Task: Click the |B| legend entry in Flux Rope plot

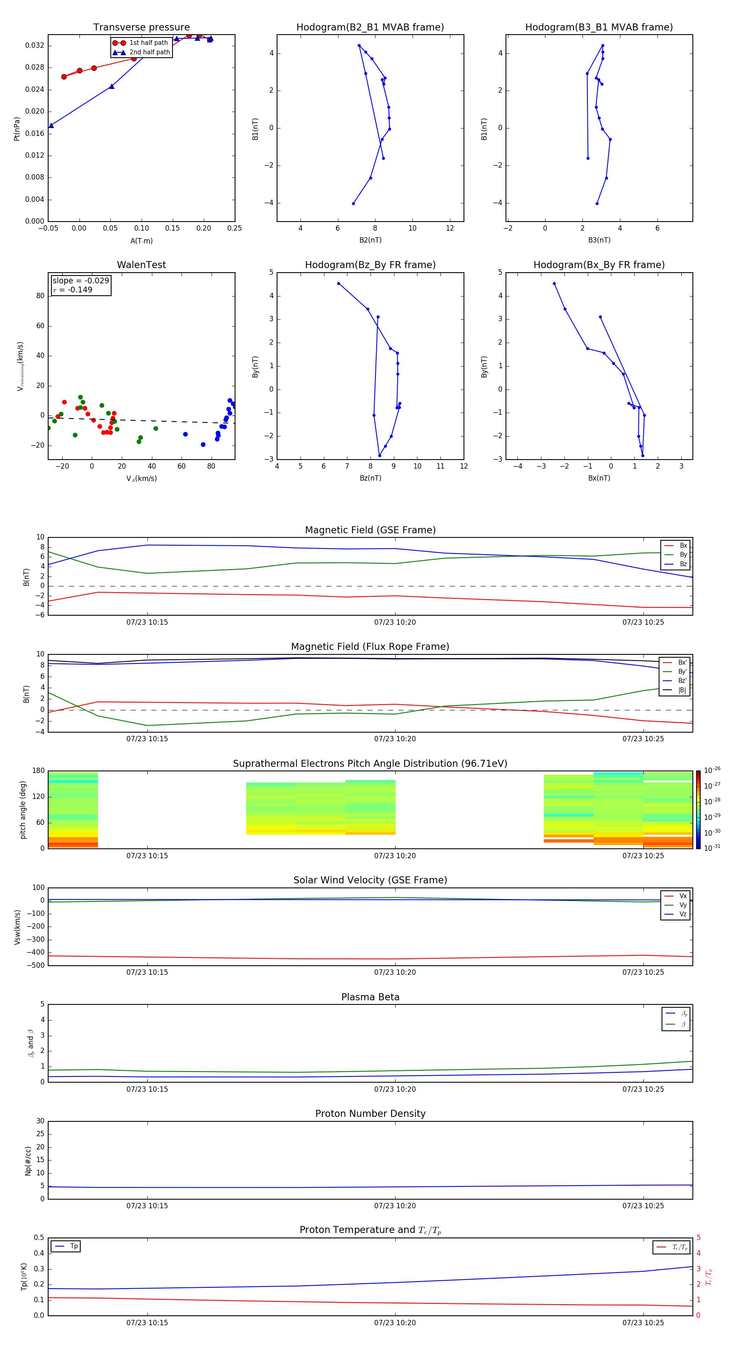Action: (675, 690)
